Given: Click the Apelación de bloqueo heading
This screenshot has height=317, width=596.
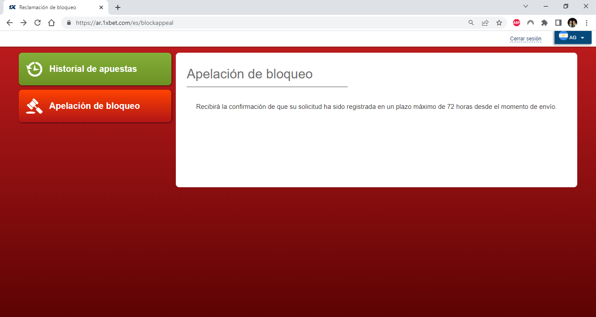Looking at the screenshot, I should [x=250, y=74].
